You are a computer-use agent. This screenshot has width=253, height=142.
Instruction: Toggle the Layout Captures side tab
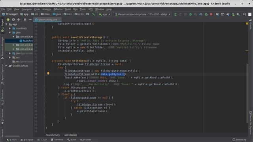click(x=2, y=75)
